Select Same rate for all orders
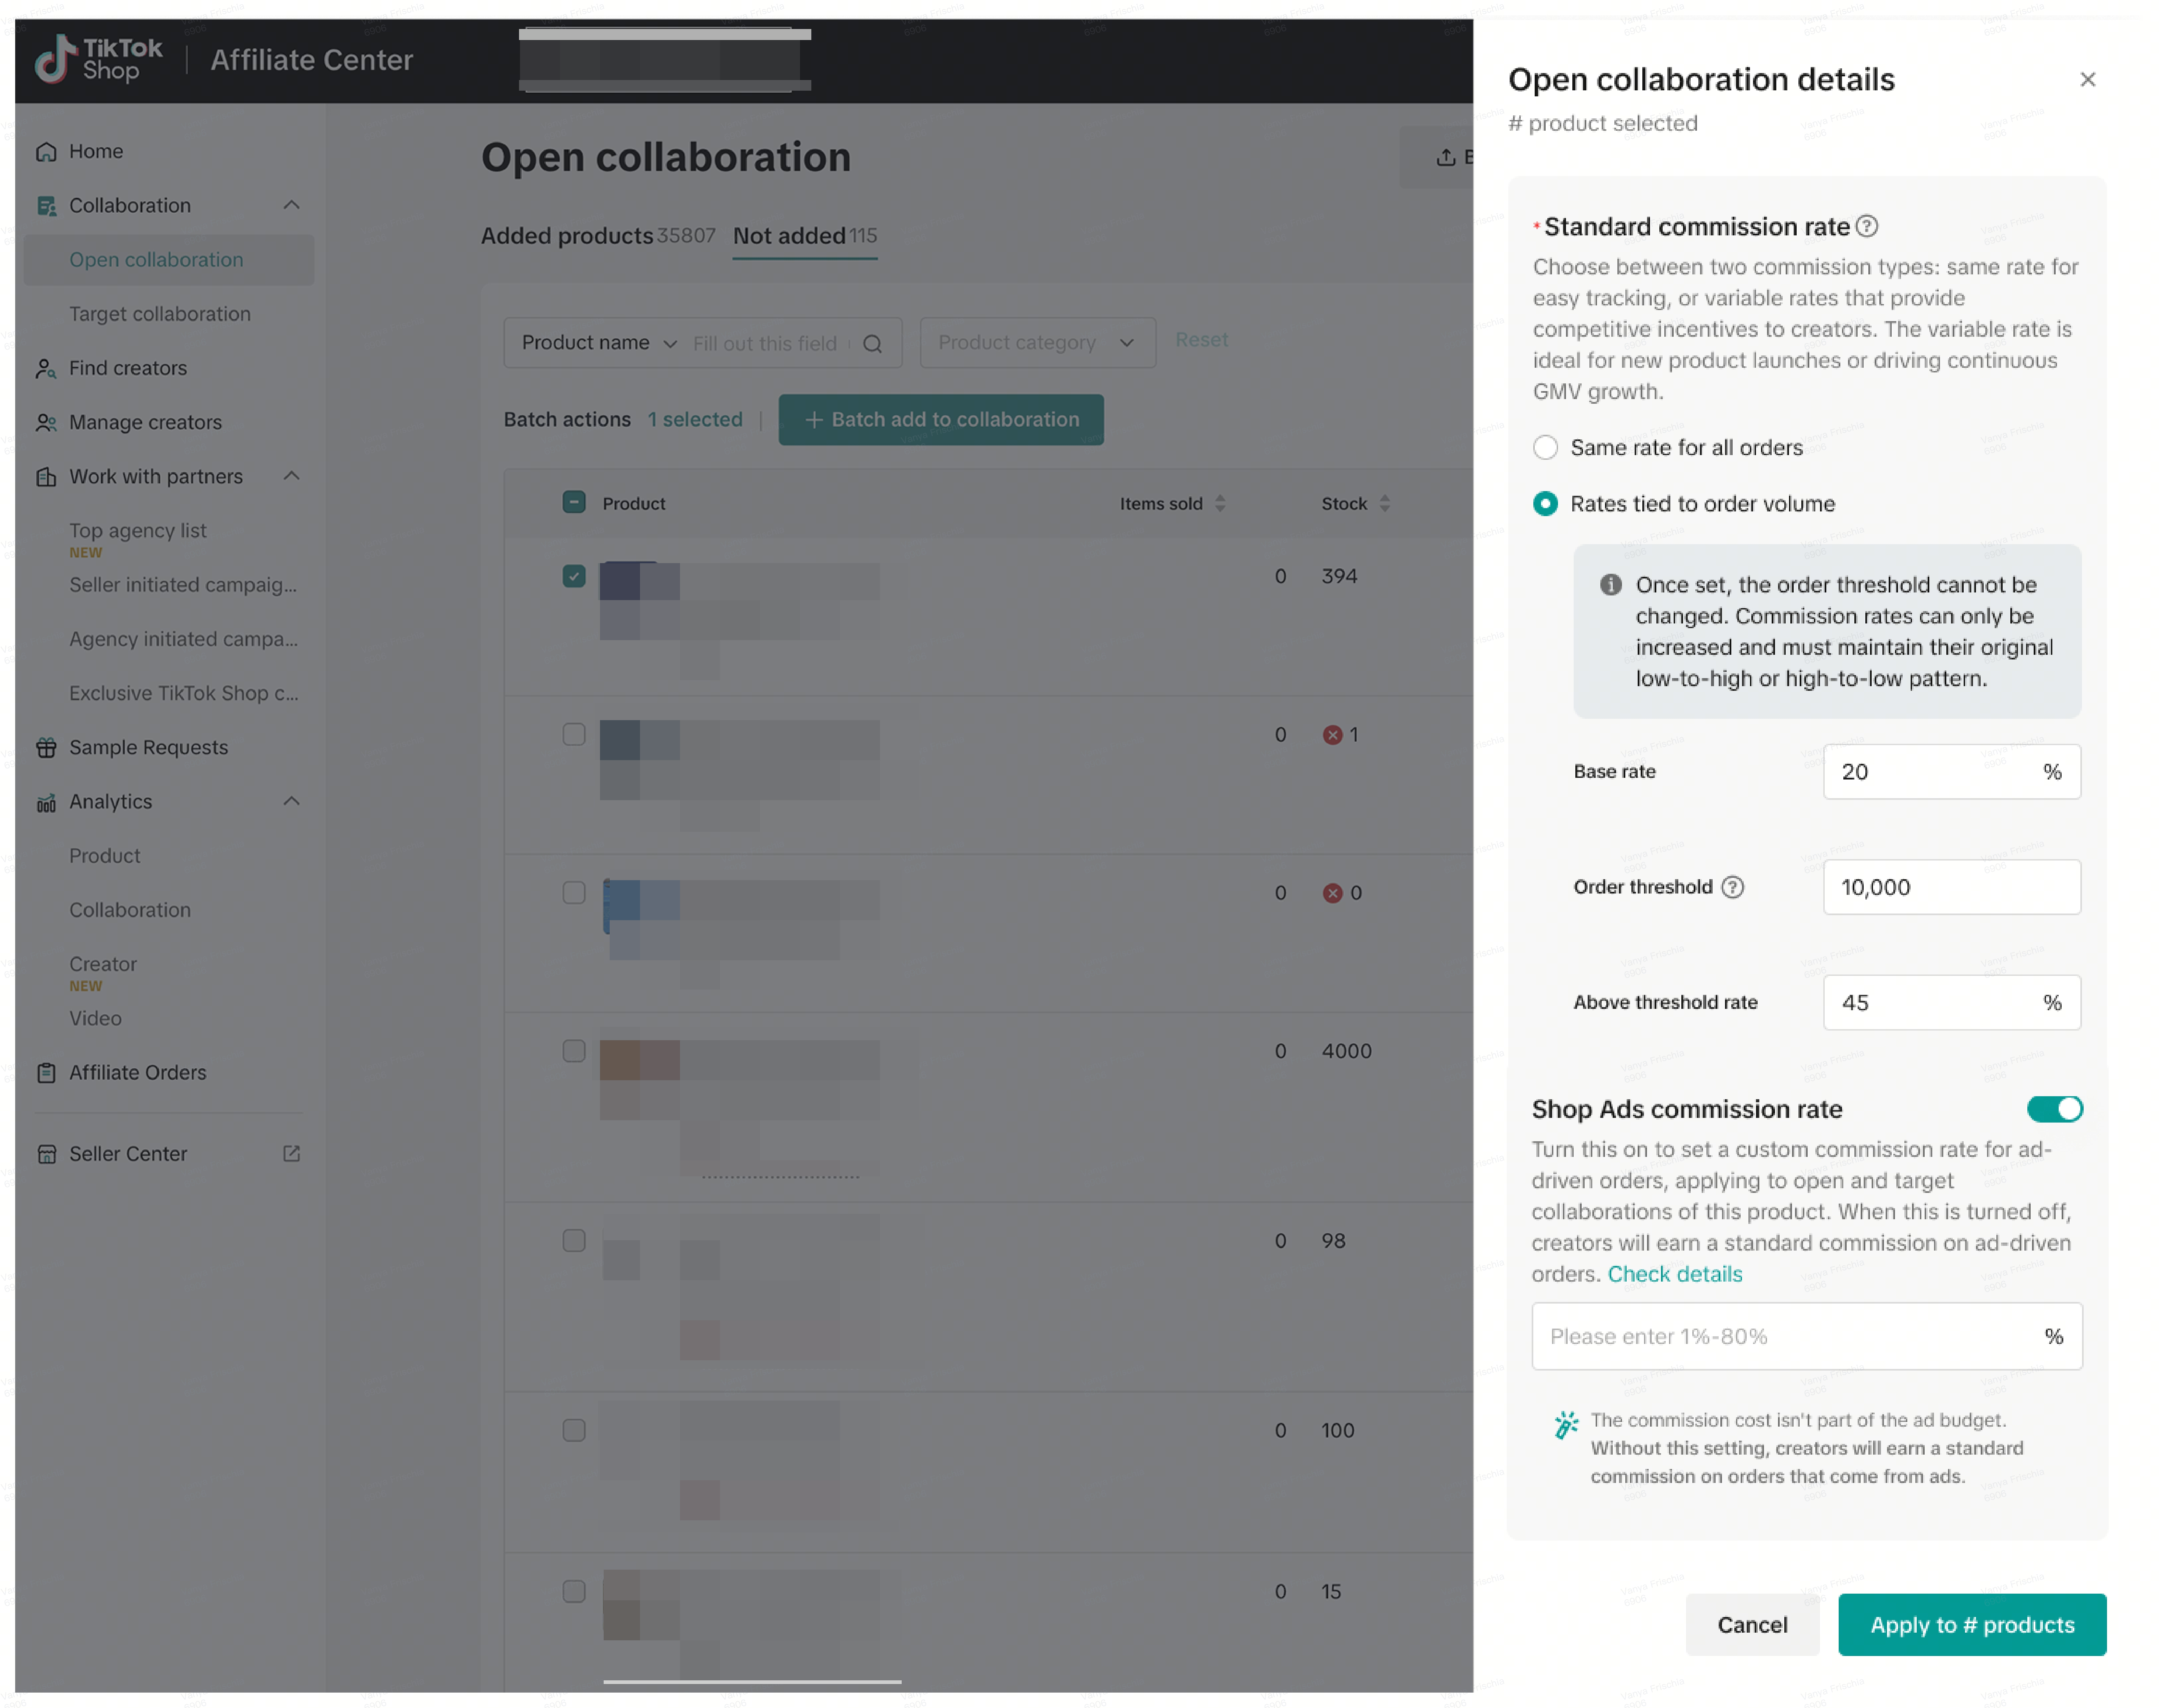 (1545, 448)
